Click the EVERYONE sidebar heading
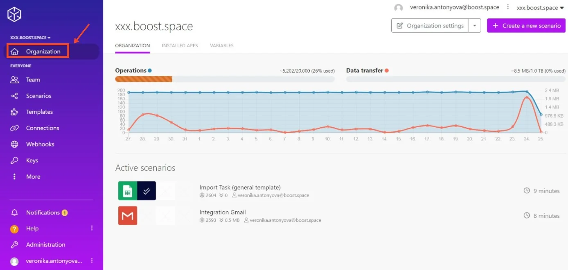Screen dimensions: 568x270 click(21, 66)
